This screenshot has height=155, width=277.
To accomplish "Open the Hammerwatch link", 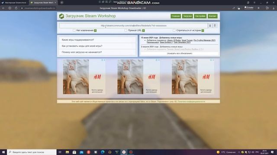I will tap(153, 42).
